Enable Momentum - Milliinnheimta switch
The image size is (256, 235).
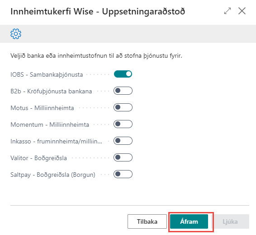123,124
